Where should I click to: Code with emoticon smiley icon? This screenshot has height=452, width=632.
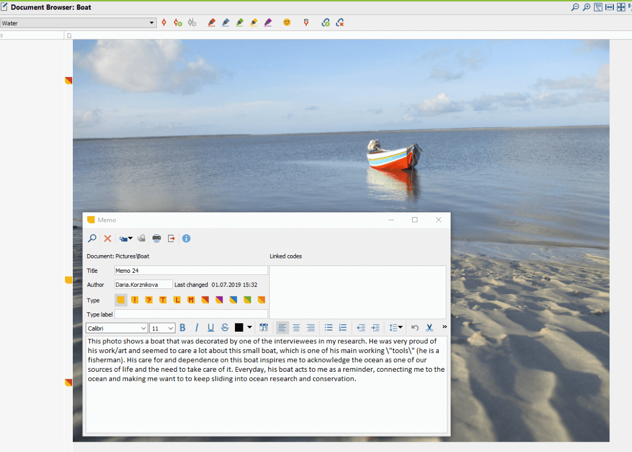[287, 22]
